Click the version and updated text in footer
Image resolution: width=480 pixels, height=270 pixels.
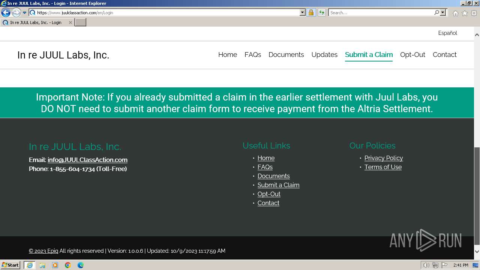tap(166, 251)
